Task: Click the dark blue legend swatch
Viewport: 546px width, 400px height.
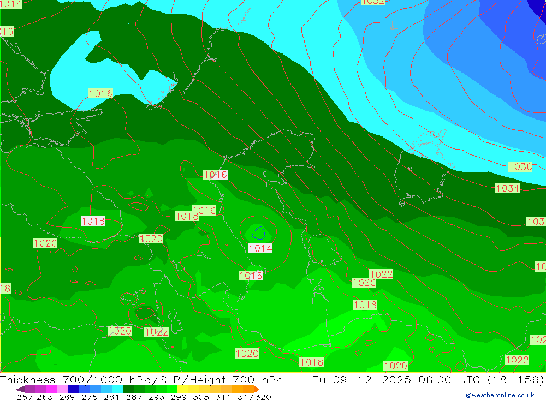Action: tap(74, 389)
